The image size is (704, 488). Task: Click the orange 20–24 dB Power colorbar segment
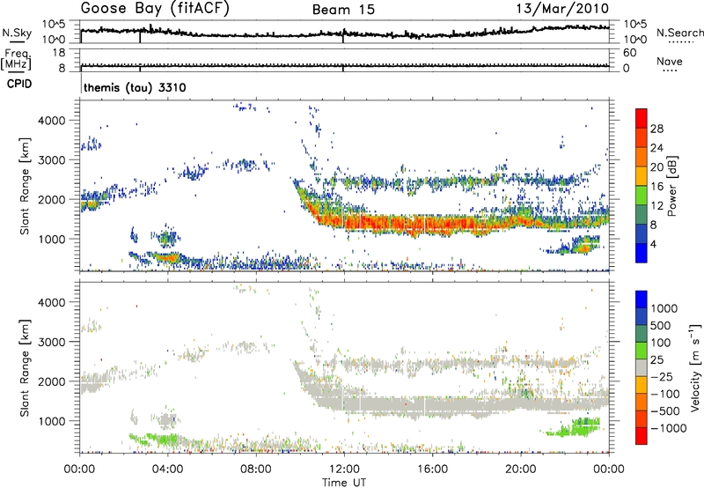pos(642,157)
